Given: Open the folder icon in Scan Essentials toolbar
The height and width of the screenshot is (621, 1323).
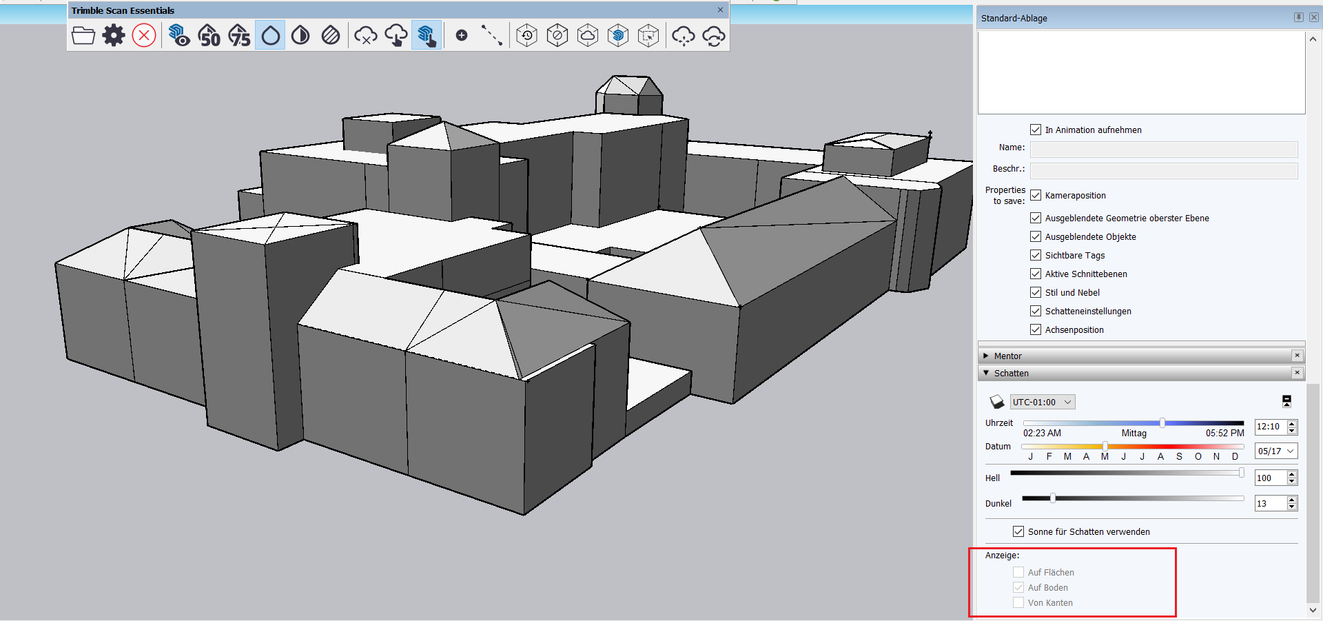Looking at the screenshot, I should coord(83,35).
